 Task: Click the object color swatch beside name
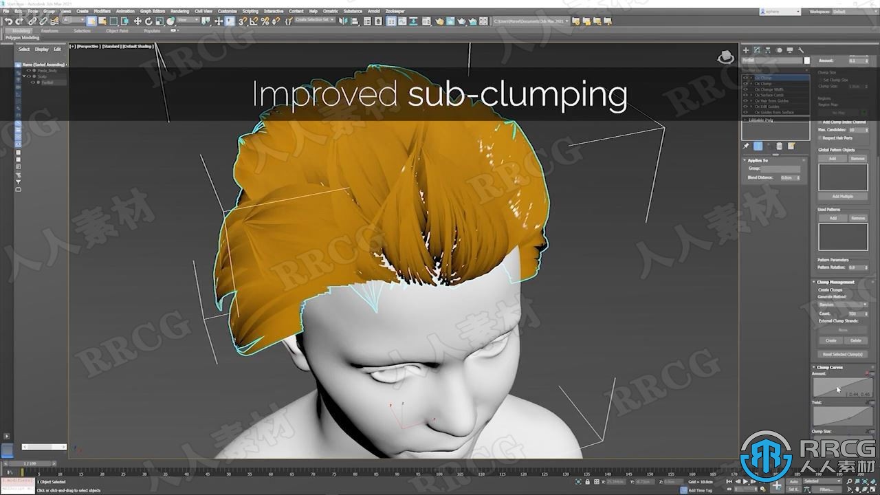(806, 60)
